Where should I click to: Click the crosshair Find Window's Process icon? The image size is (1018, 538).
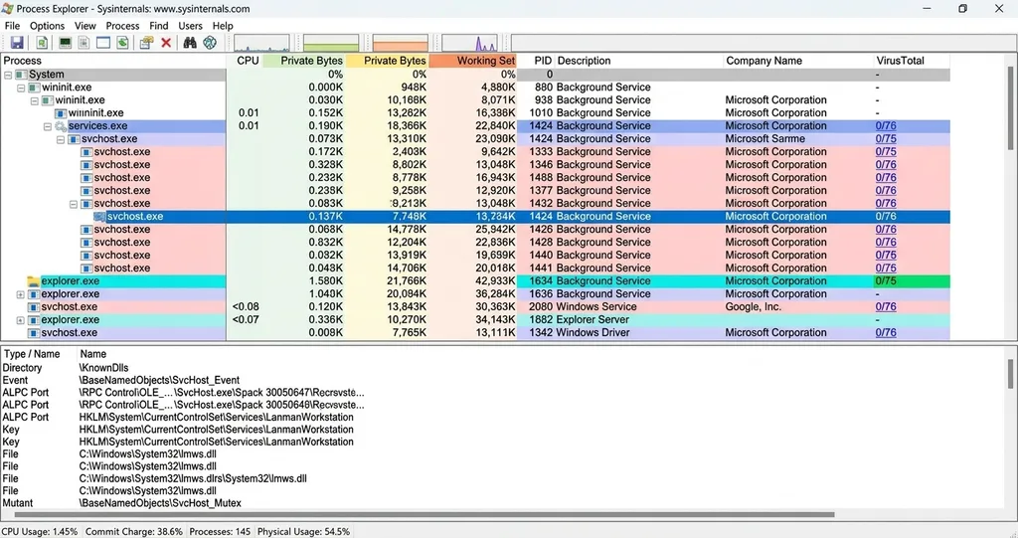pos(210,43)
